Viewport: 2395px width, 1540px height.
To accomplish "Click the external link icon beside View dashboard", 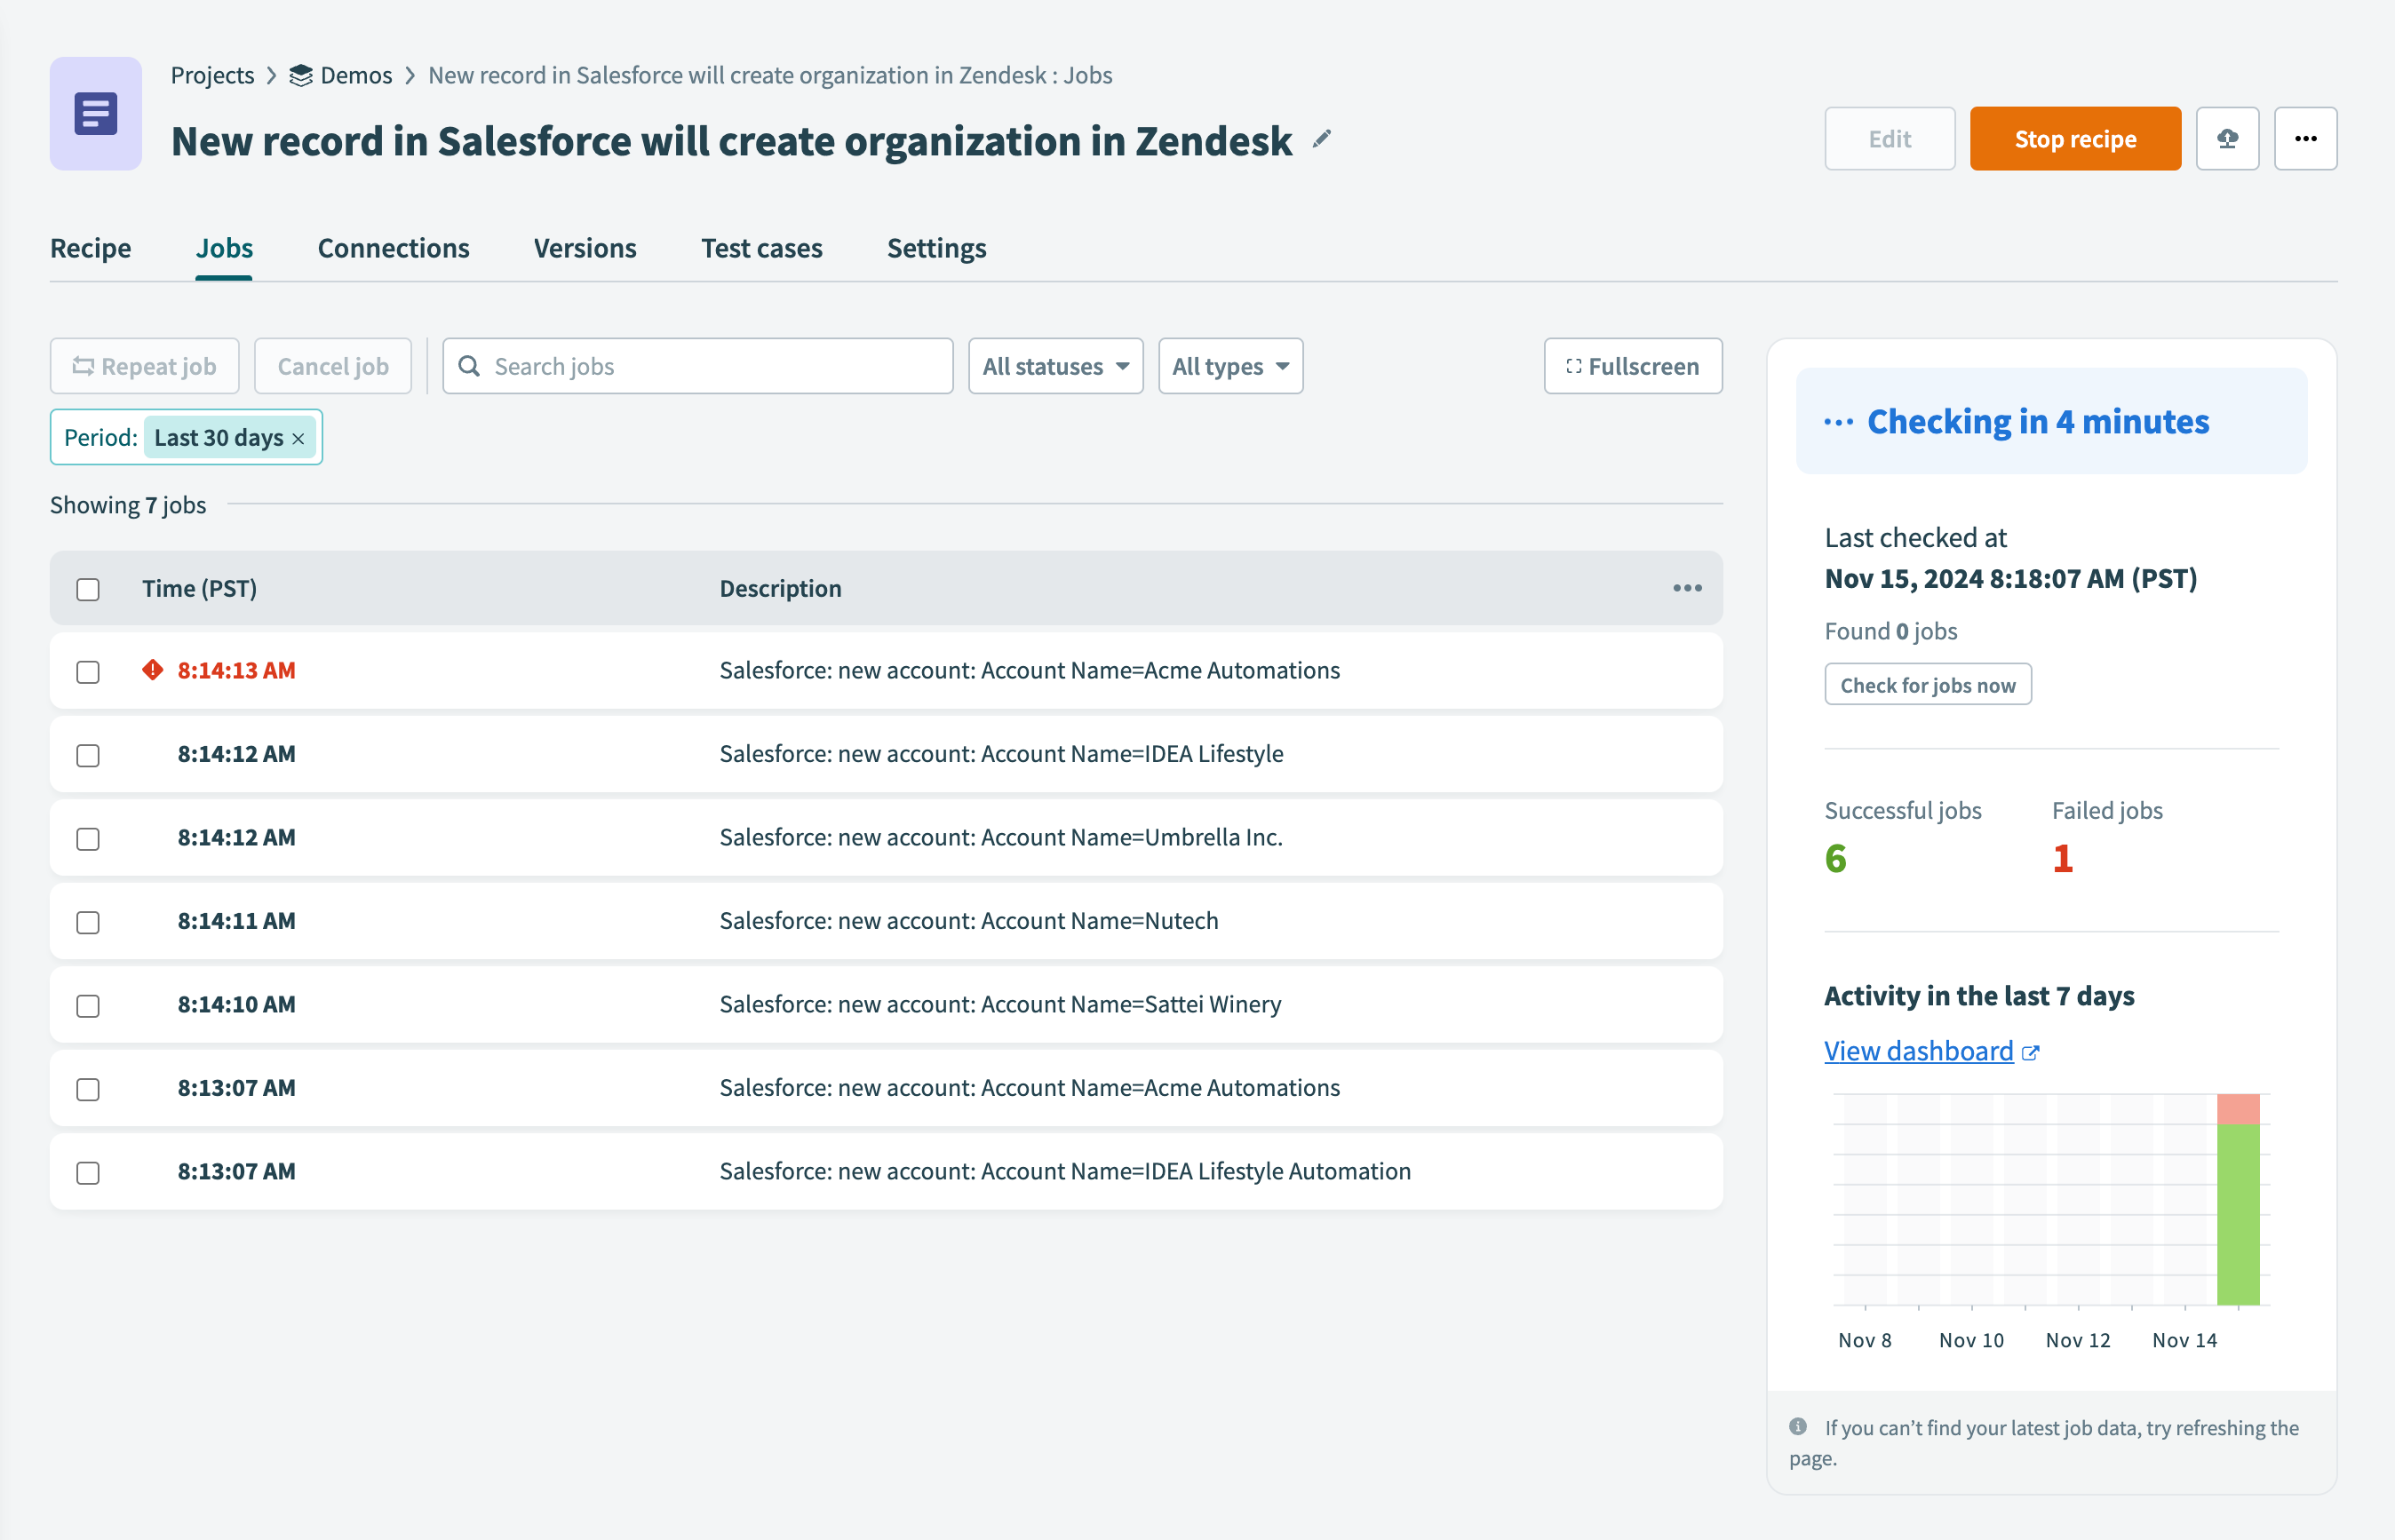I will tap(2030, 1052).
